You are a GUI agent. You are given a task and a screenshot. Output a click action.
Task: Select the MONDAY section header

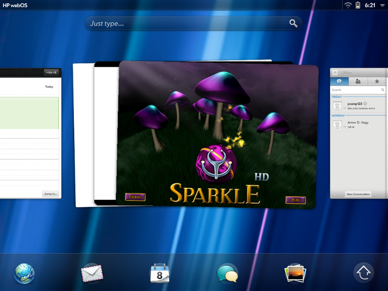338,115
